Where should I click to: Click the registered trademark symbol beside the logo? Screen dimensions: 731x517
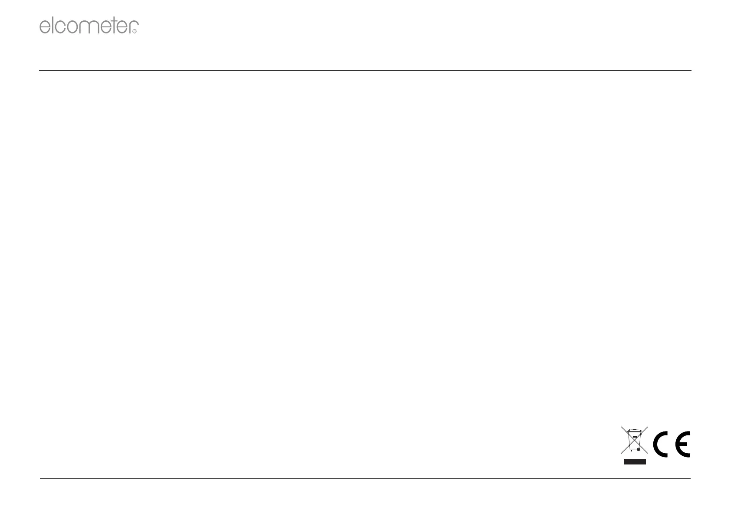point(135,31)
